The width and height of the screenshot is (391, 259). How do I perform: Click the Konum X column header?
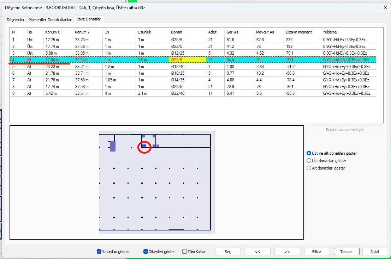[x=58, y=32]
